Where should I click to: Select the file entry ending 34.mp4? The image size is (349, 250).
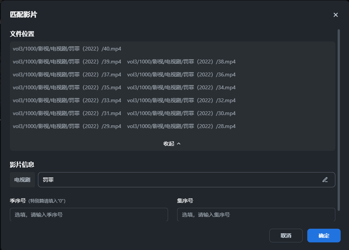[x=181, y=87]
